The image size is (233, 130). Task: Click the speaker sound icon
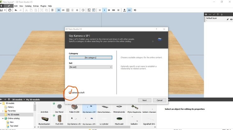tap(135, 10)
